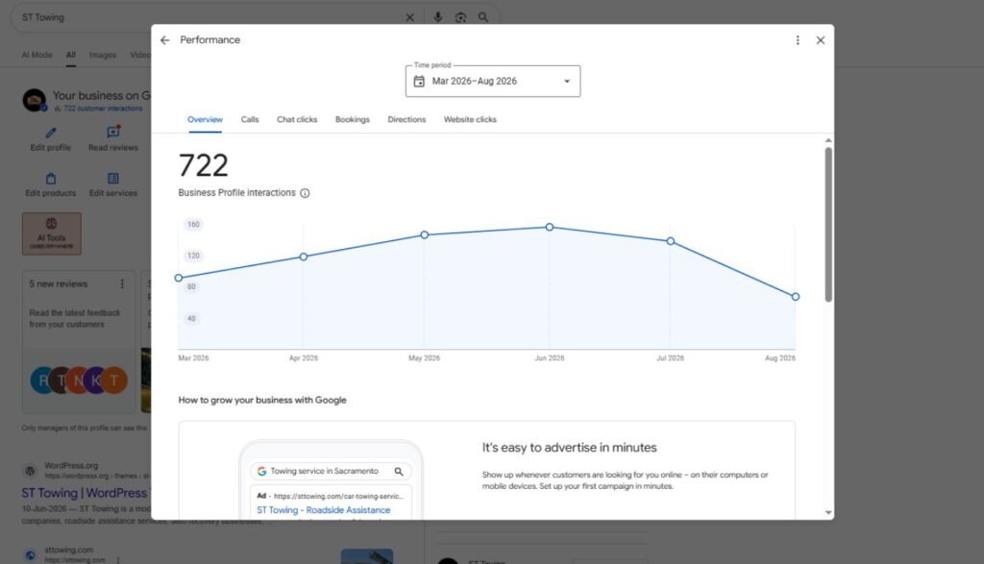Open the three-dot menu in Performance dialog

pyautogui.click(x=798, y=40)
